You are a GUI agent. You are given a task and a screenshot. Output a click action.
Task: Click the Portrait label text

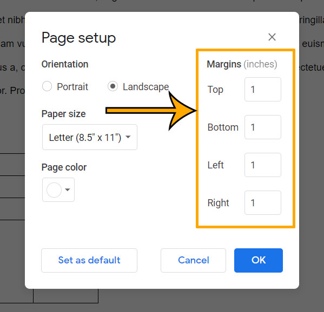[x=72, y=86]
